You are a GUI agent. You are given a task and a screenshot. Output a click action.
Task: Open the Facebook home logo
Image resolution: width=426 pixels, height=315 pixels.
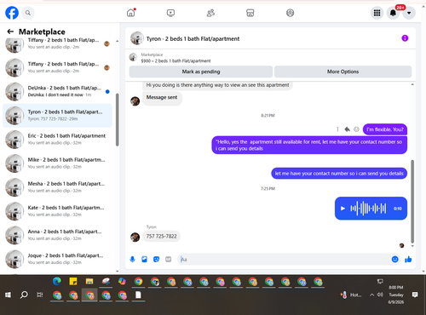point(12,13)
